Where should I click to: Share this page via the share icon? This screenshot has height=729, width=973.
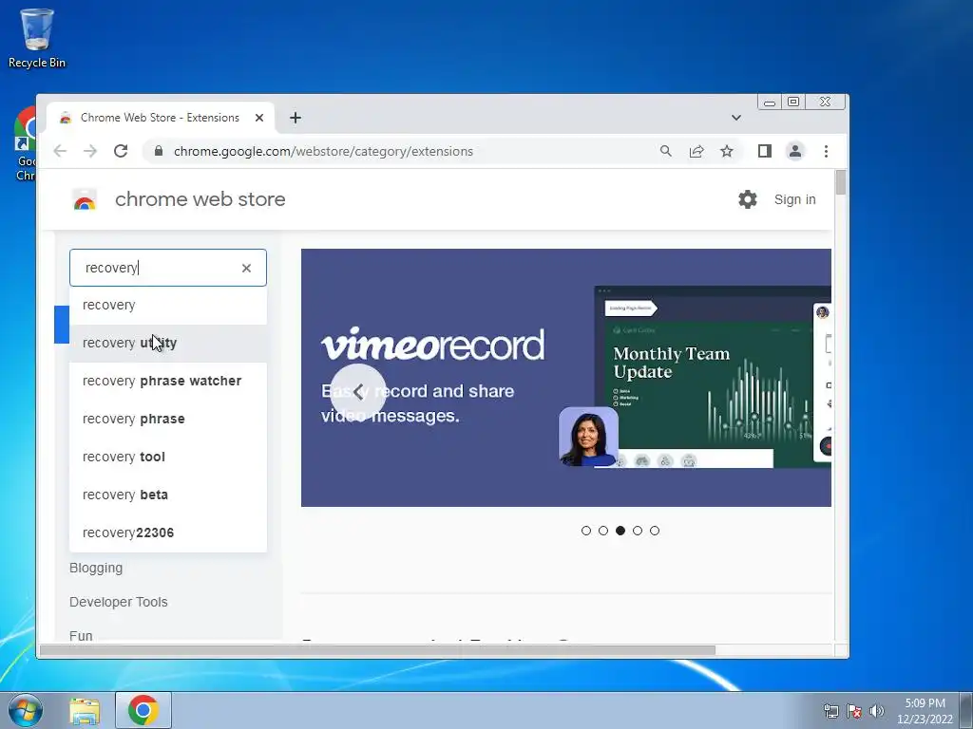click(x=696, y=151)
